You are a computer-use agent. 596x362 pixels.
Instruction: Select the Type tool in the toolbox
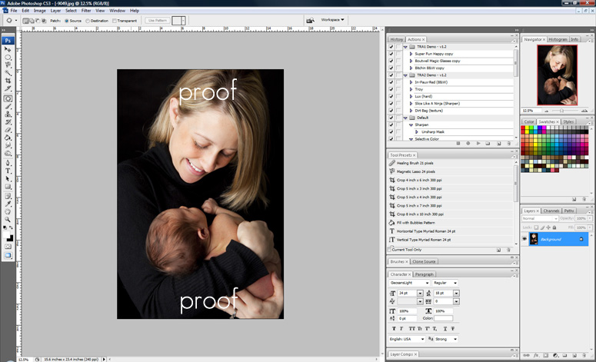[x=8, y=171]
